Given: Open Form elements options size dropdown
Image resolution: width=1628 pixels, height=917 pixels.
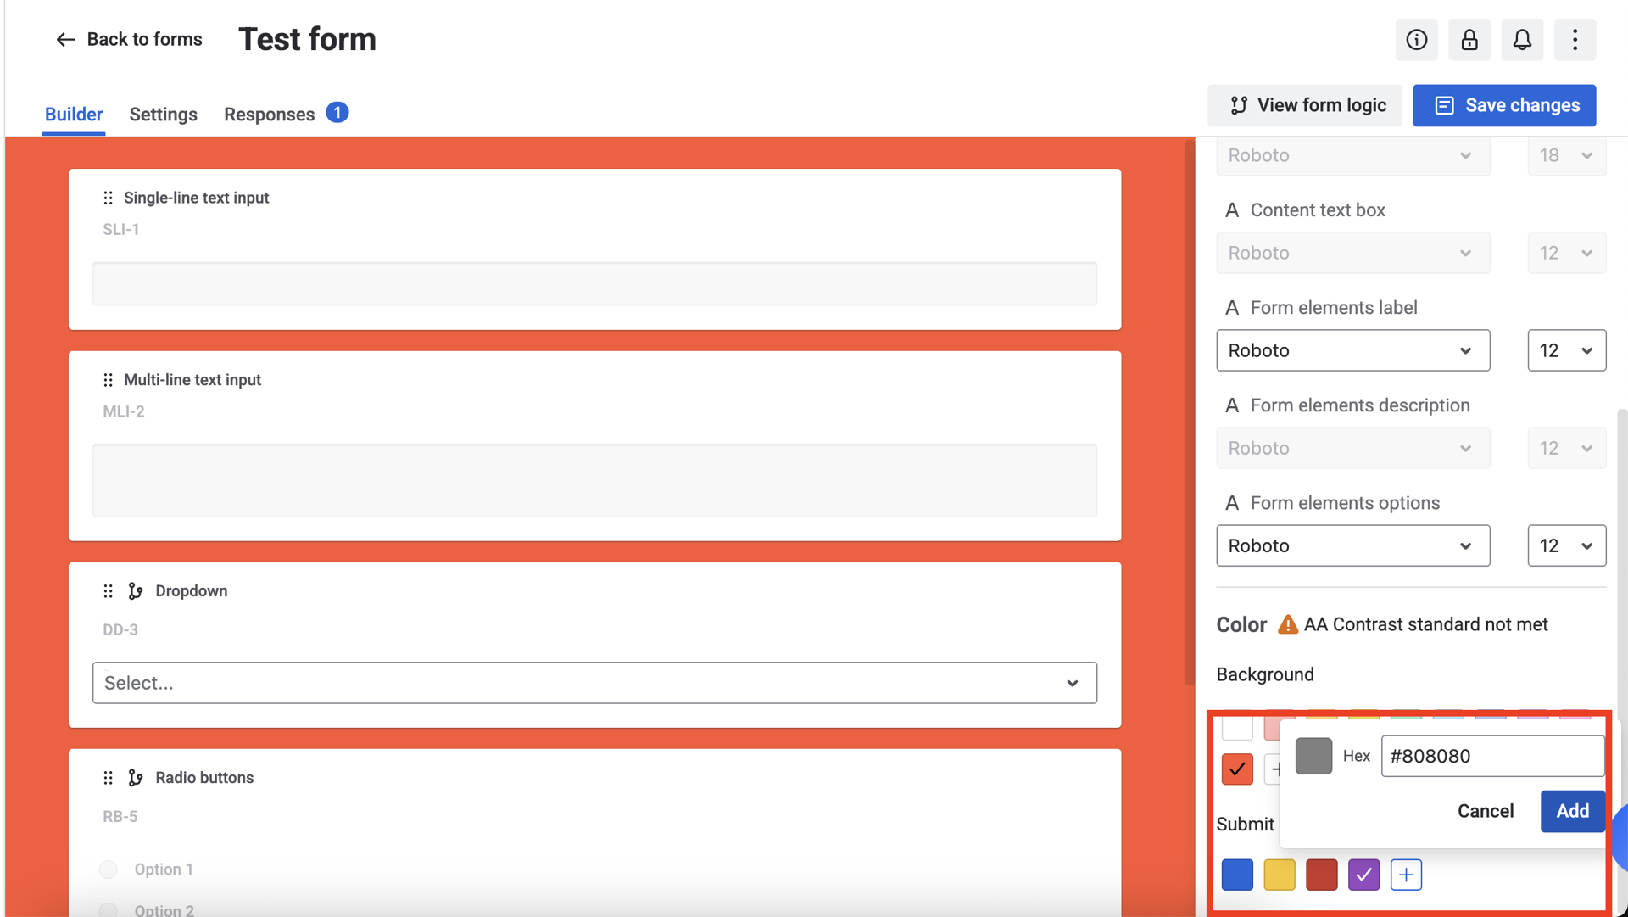Looking at the screenshot, I should [x=1566, y=545].
